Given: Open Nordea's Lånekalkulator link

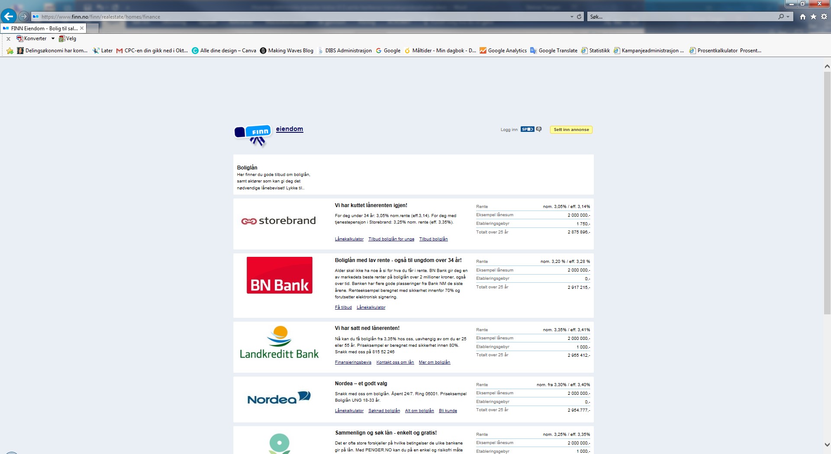Looking at the screenshot, I should click(349, 411).
